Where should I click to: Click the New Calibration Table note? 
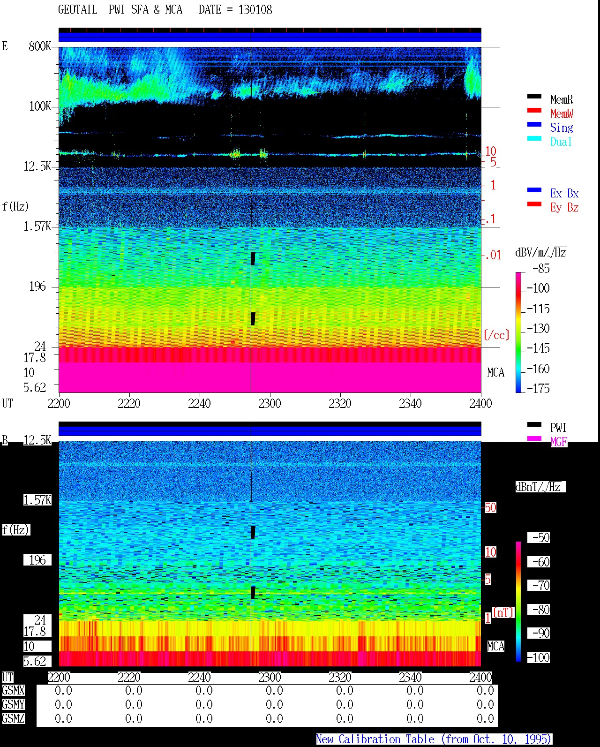[x=434, y=739]
